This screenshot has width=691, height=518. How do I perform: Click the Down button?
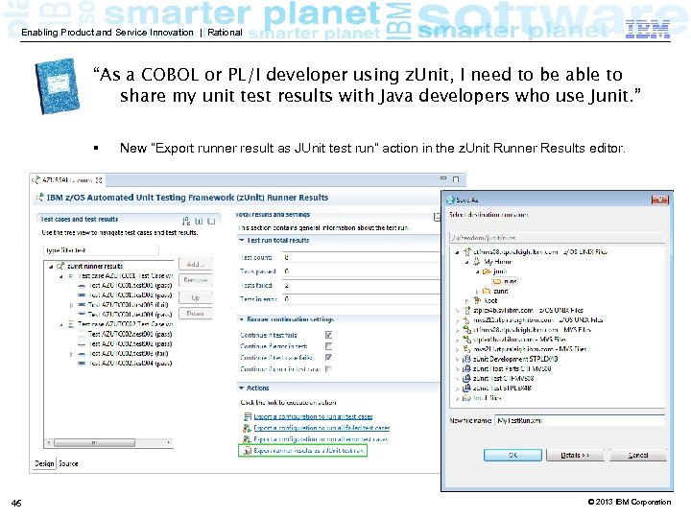coord(195,314)
